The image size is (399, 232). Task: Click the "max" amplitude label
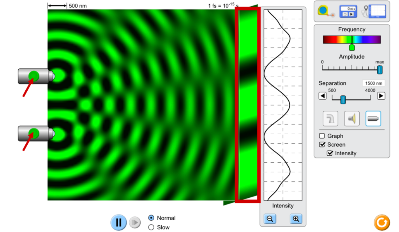(x=380, y=62)
